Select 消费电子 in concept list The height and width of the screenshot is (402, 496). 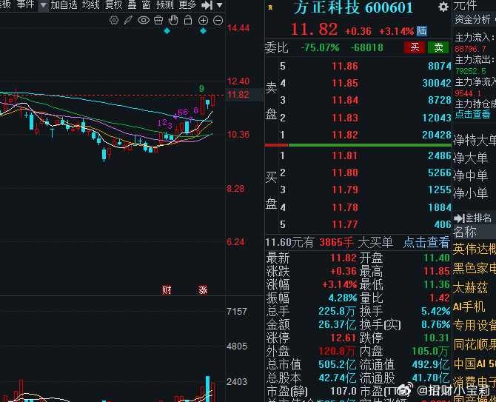coord(475,382)
